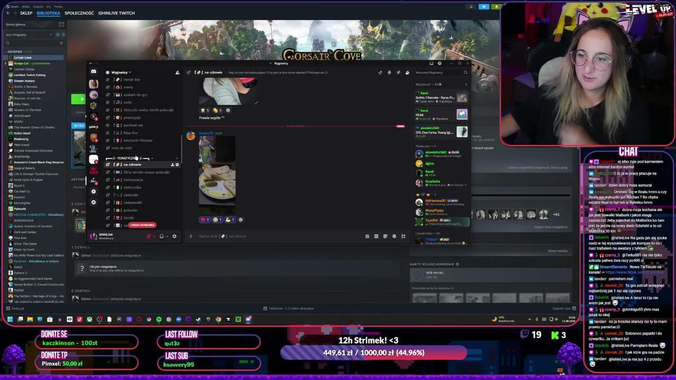Open na-zdrowie channel settings gear
The height and width of the screenshot is (380, 676).
pos(177,165)
